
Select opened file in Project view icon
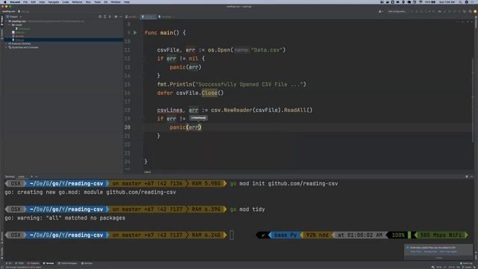pos(100,16)
